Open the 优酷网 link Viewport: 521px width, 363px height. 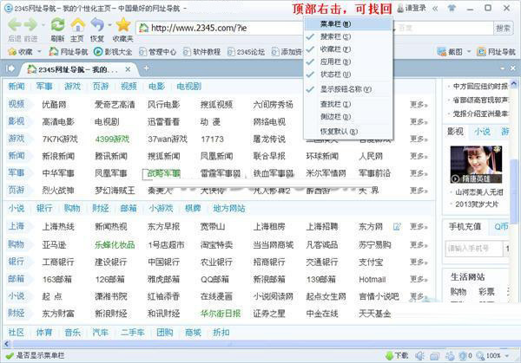54,105
